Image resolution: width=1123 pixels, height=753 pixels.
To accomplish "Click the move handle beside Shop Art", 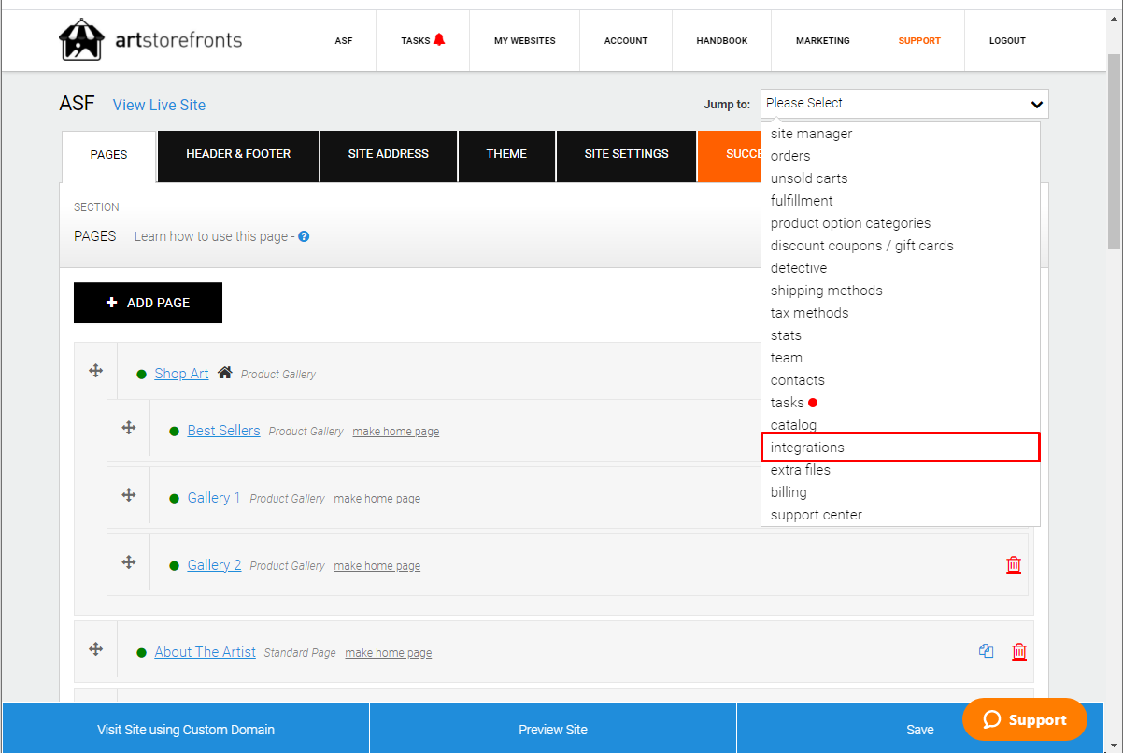I will tap(95, 371).
